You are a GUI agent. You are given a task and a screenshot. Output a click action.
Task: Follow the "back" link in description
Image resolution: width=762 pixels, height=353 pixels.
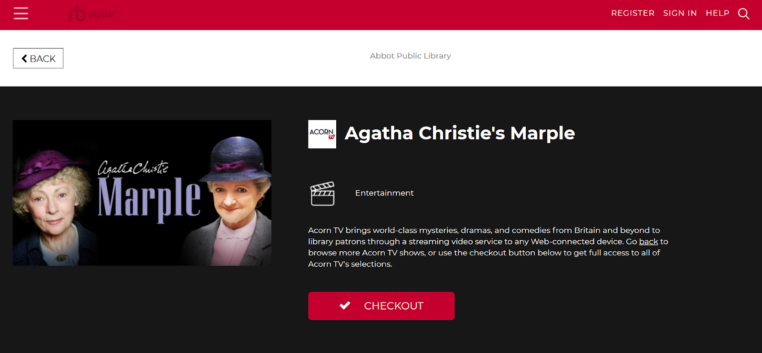click(x=648, y=242)
